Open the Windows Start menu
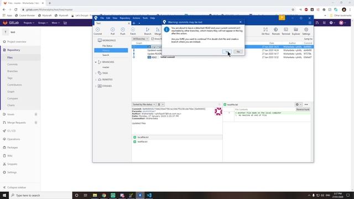This screenshot has height=199, width=354. point(4,195)
